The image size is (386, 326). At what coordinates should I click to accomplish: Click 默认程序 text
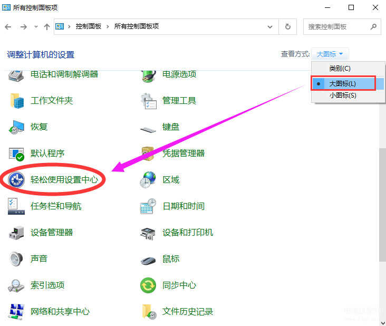point(47,154)
